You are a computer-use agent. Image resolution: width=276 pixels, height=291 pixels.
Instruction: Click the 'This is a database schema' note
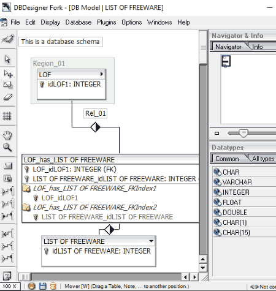coord(61,42)
